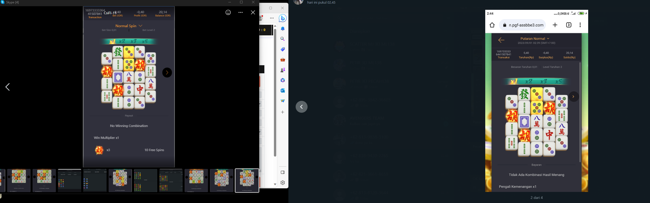Click the phone screenshot date 2023/09/01 02:39
The image size is (650, 203).
536,43
